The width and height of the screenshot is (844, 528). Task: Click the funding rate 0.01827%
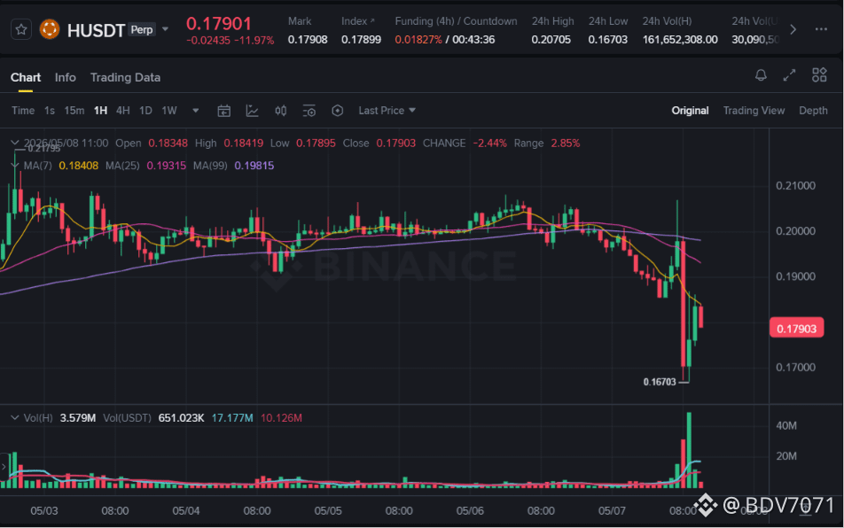[x=418, y=40]
